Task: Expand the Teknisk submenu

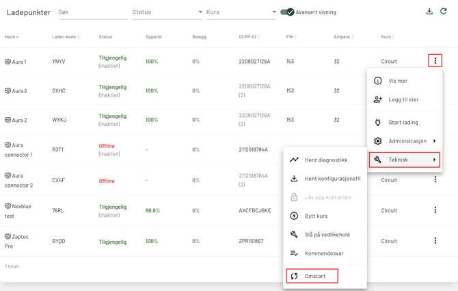Action: (405, 160)
